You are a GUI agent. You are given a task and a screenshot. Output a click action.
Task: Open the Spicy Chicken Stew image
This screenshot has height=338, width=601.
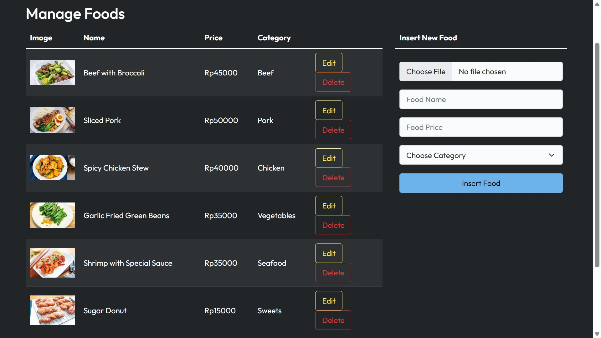pyautogui.click(x=52, y=168)
